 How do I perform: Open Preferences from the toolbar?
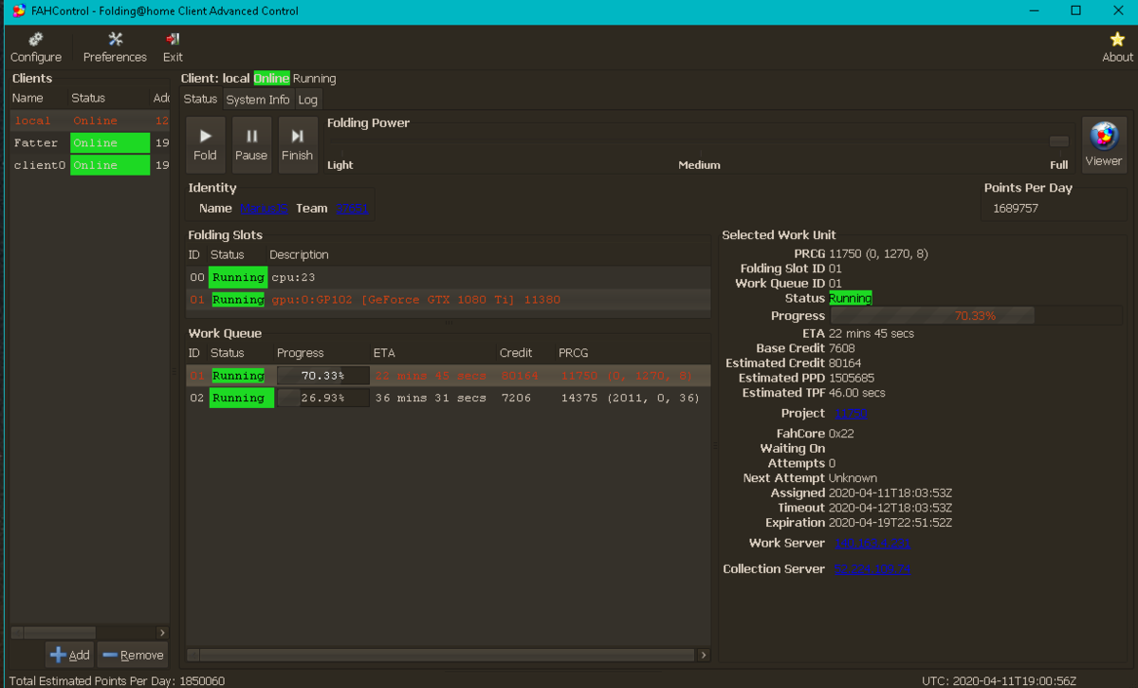(x=115, y=47)
